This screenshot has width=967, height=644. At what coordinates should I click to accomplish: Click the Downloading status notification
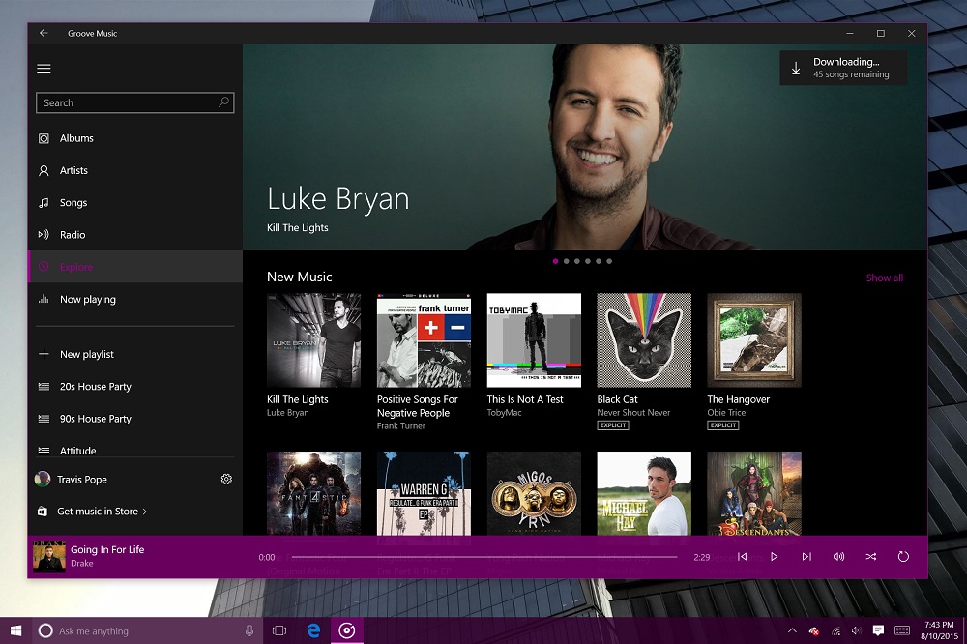(843, 68)
